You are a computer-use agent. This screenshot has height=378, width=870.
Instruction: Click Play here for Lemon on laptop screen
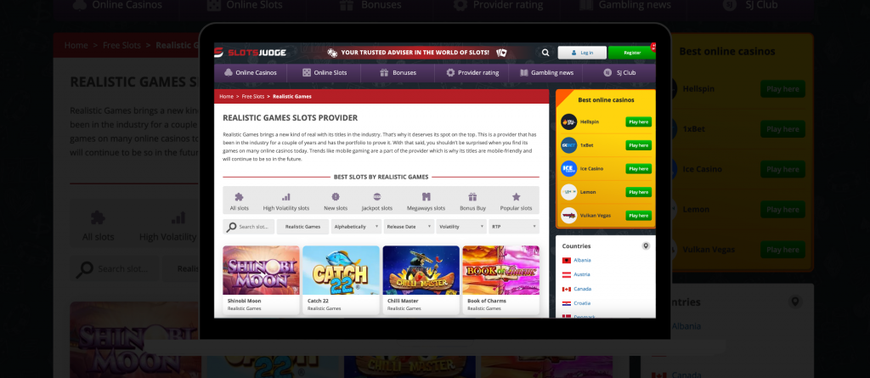pyautogui.click(x=639, y=191)
